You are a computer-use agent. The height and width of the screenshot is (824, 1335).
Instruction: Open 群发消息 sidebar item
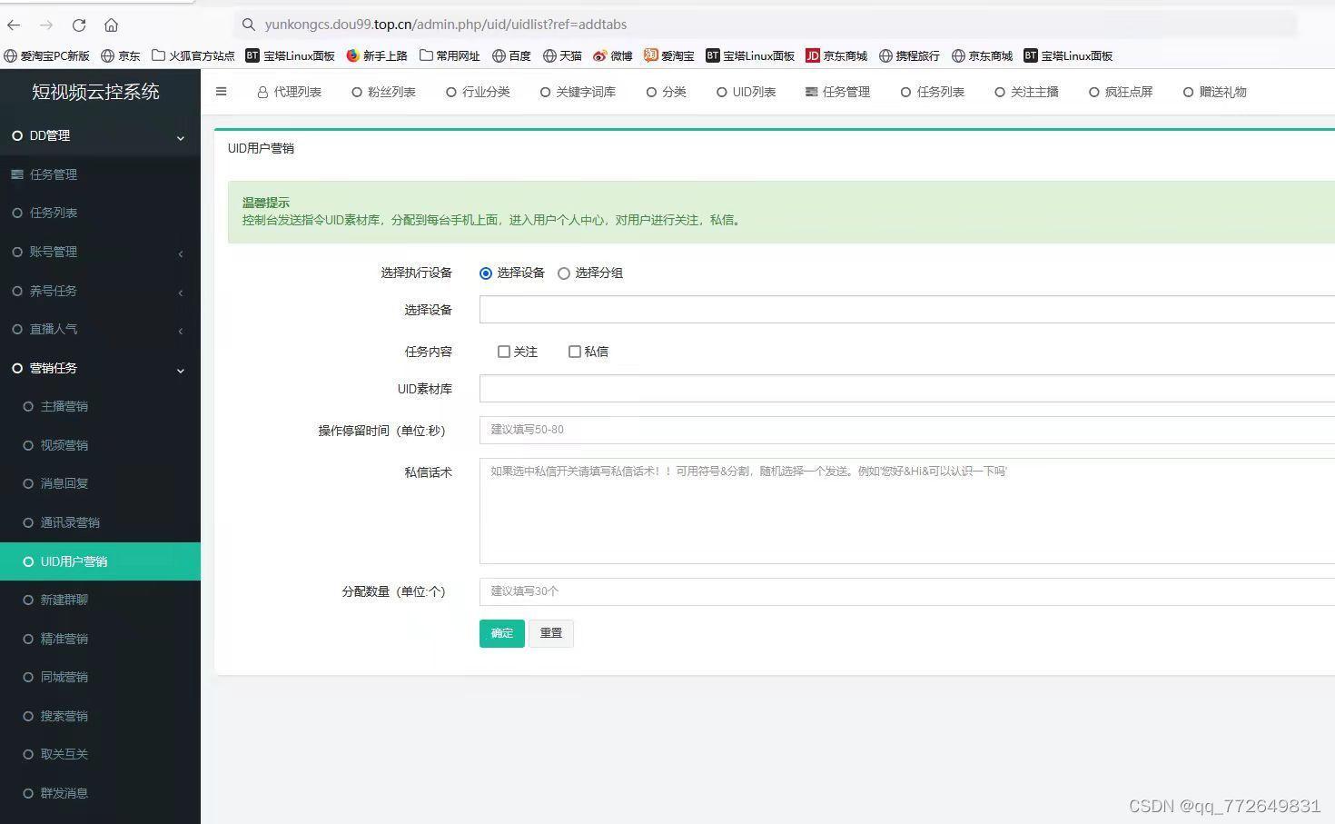click(x=100, y=793)
